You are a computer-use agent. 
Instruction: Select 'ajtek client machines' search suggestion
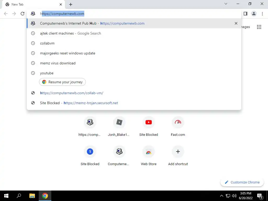click(x=134, y=33)
